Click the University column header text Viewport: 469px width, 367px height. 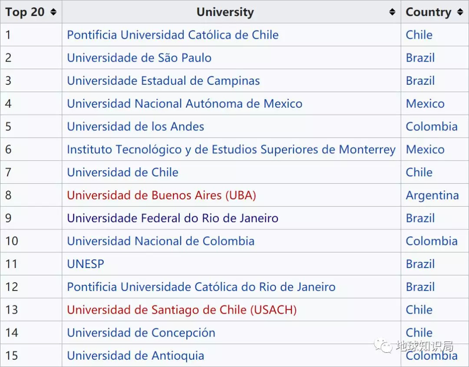coord(225,12)
